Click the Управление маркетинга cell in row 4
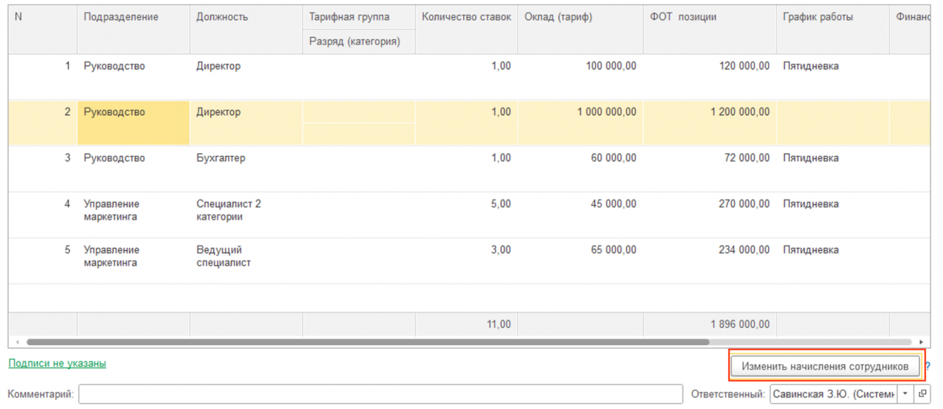 [133, 215]
